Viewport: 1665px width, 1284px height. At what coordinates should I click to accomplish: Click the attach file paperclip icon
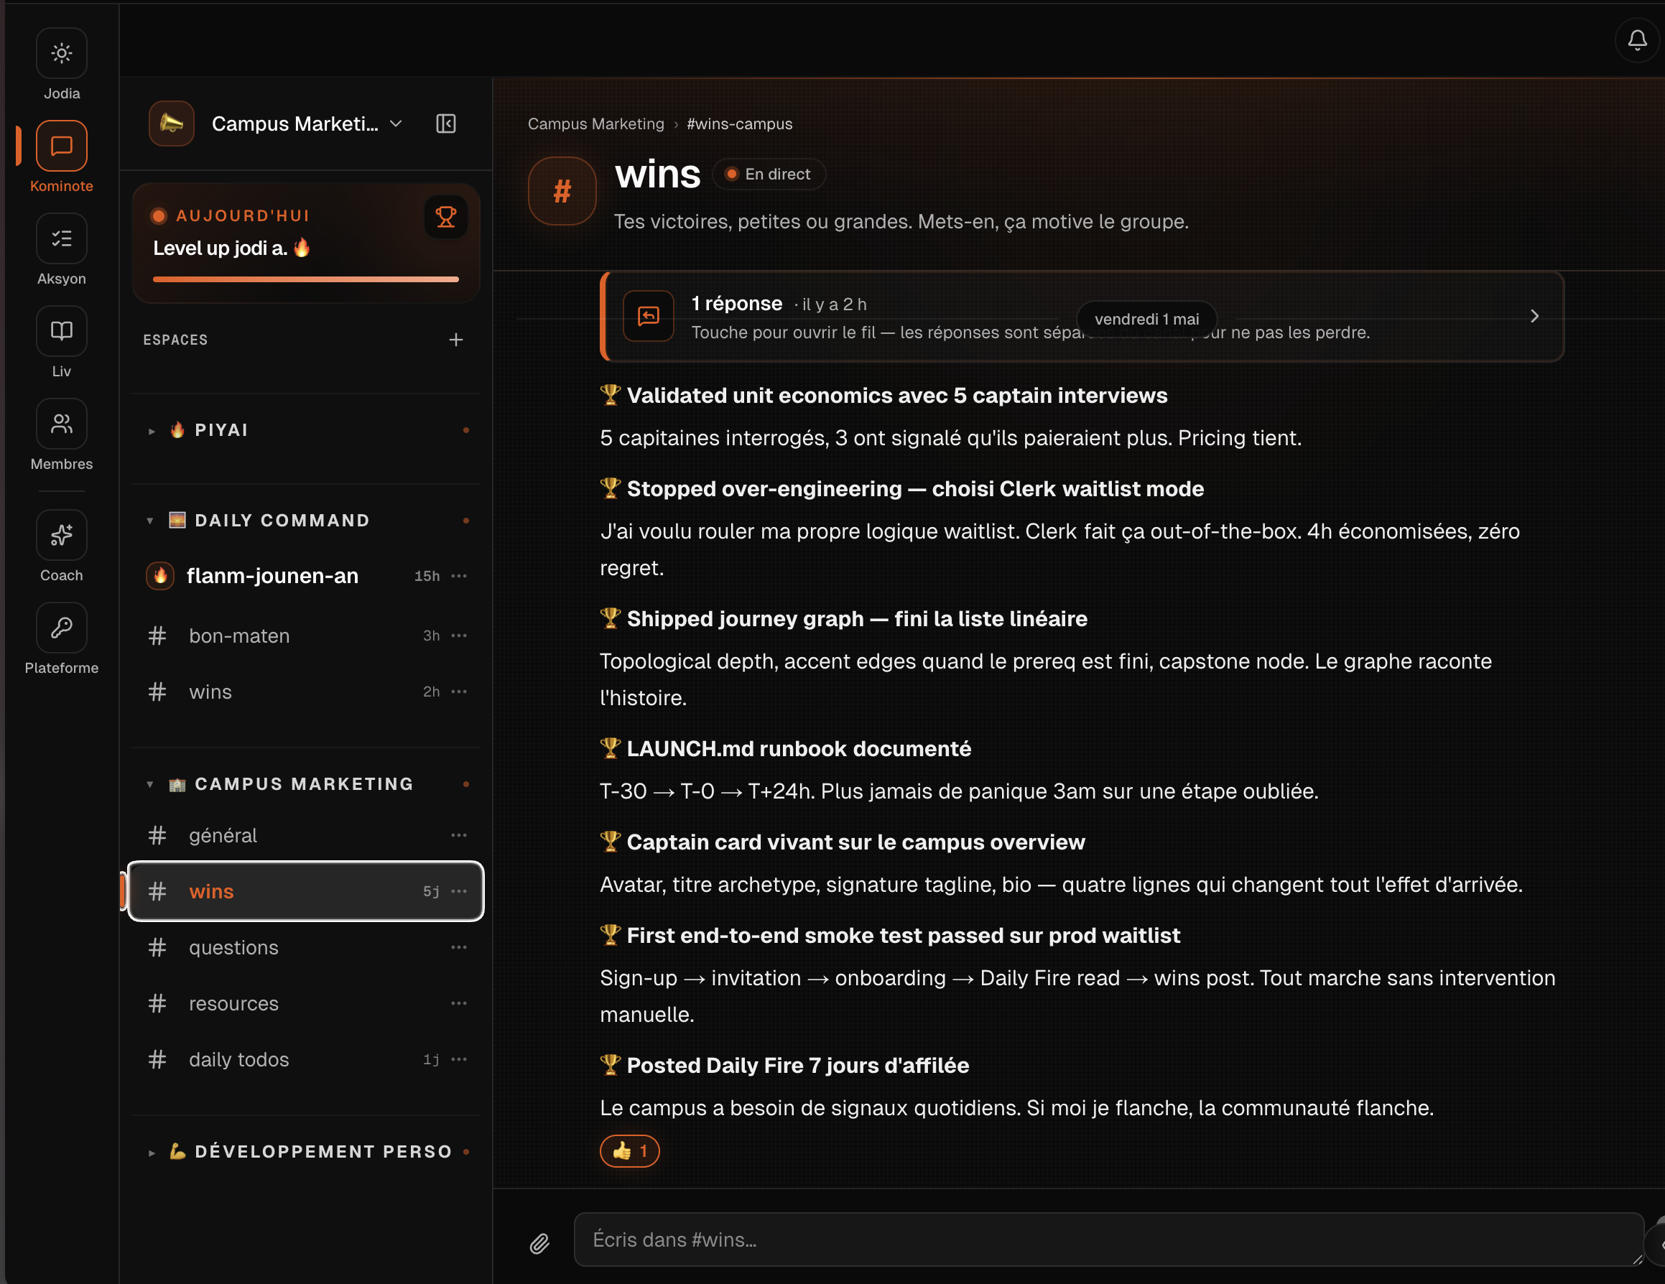point(539,1244)
